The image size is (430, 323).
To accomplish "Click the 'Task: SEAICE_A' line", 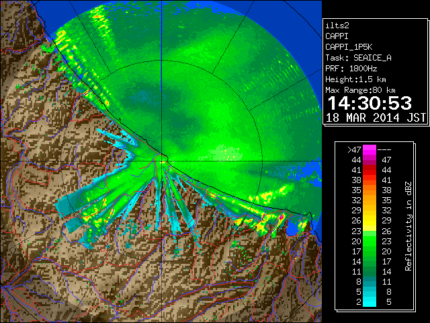I will click(358, 58).
